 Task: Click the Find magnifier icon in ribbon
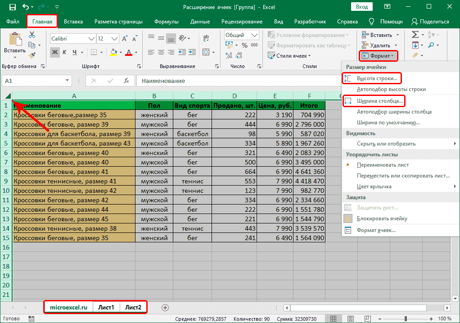tap(430, 45)
